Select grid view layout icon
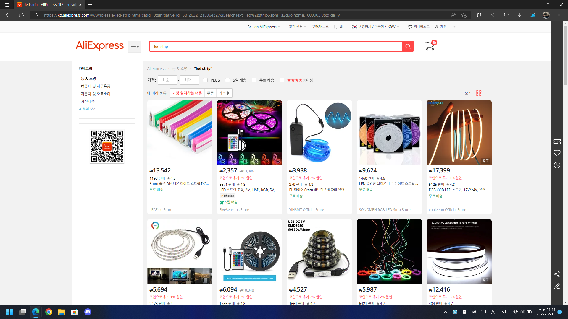Image resolution: width=568 pixels, height=319 pixels. tap(479, 93)
